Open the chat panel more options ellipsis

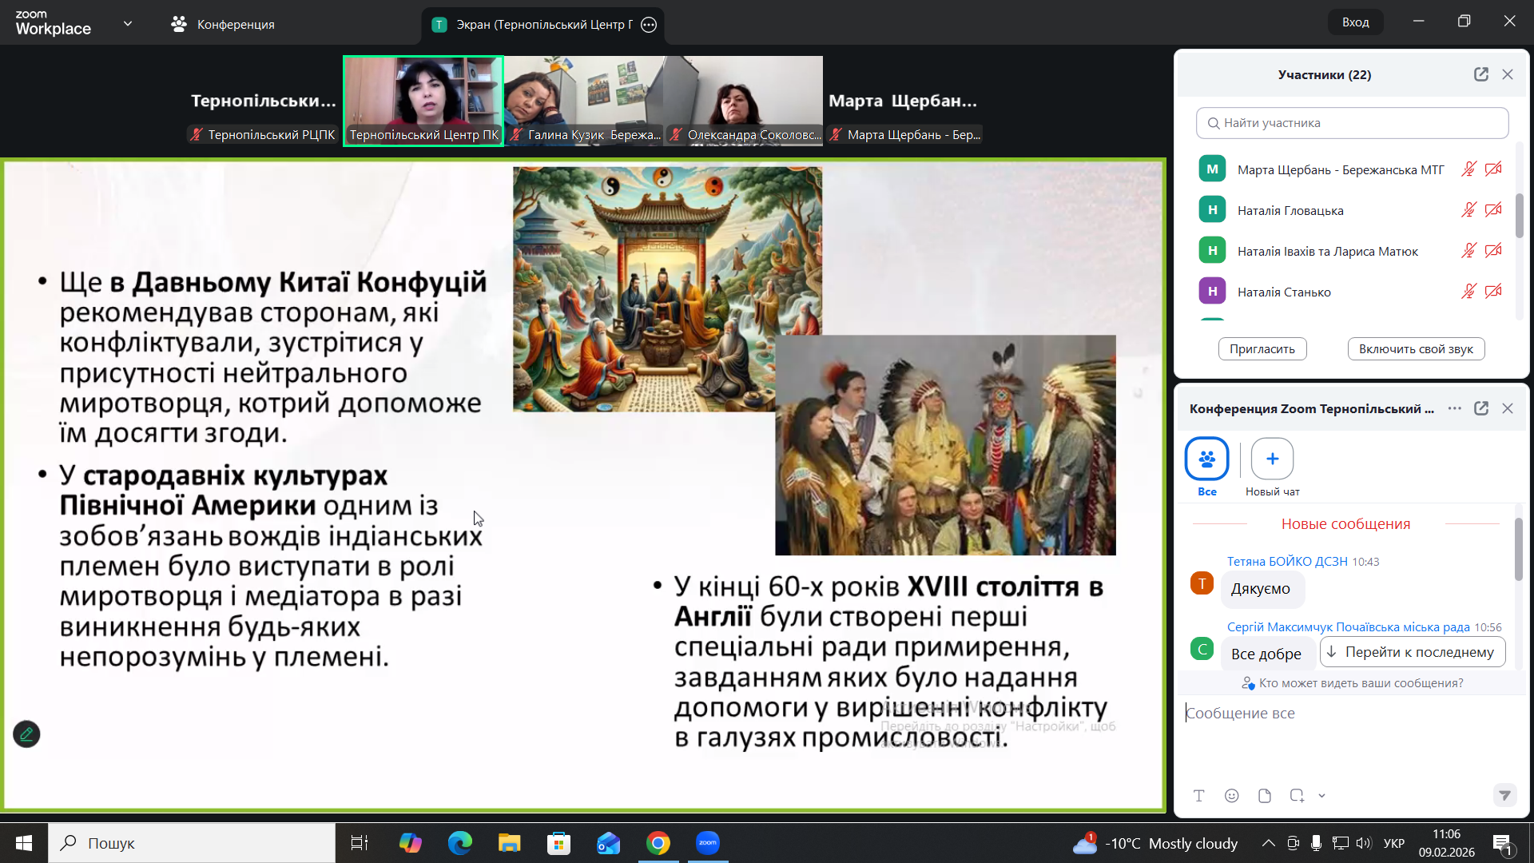1454,408
